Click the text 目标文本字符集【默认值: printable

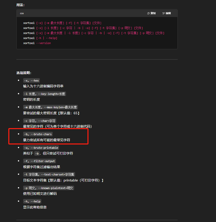click(x=50, y=180)
